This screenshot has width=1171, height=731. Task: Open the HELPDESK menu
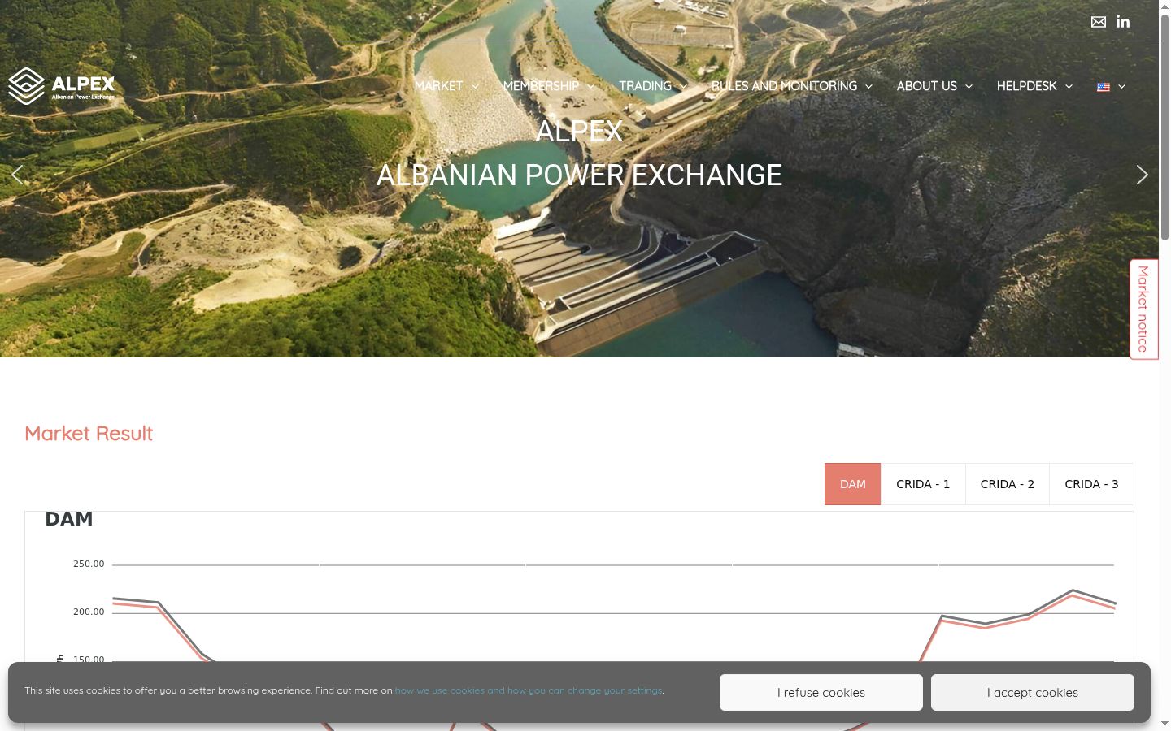[1026, 86]
